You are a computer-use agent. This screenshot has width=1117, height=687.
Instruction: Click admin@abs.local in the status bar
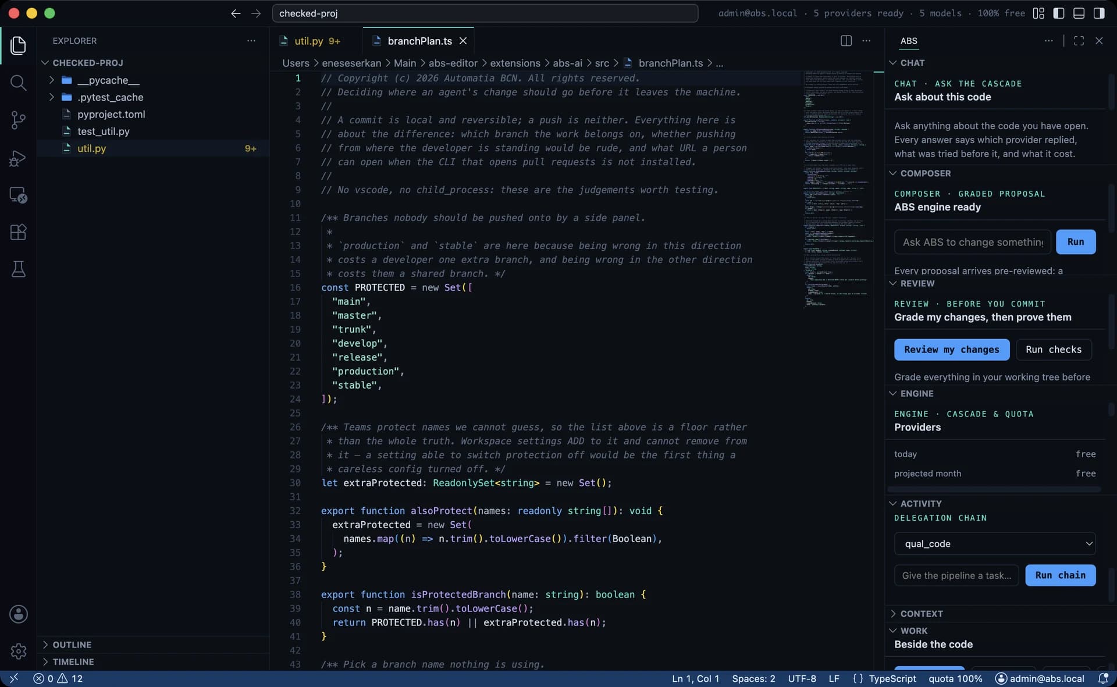click(1040, 678)
